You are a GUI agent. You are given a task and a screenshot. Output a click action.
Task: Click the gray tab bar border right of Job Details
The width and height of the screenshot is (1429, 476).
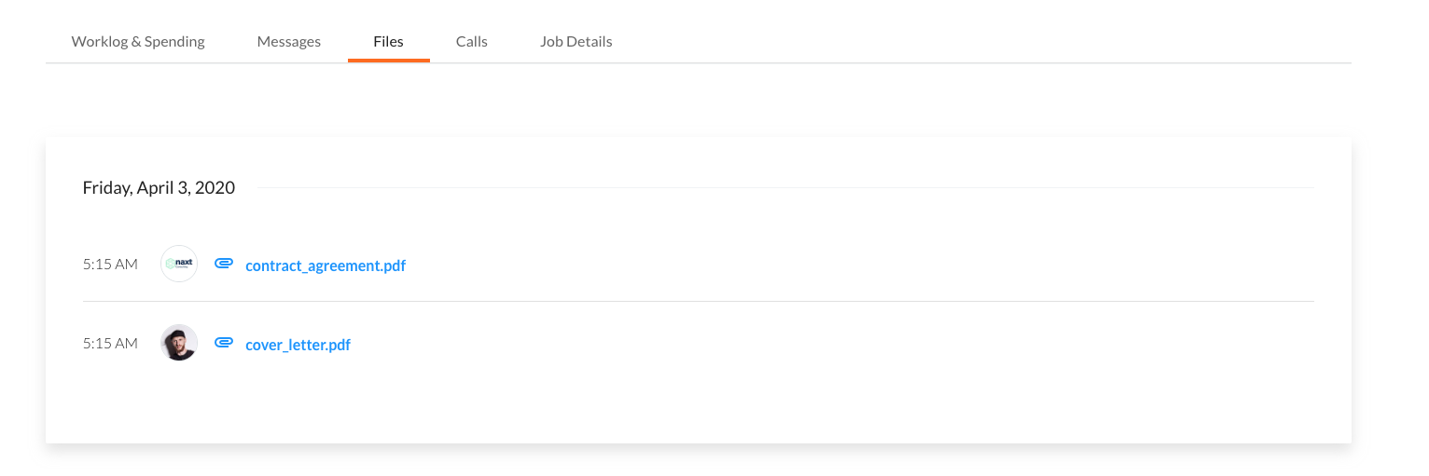984,62
